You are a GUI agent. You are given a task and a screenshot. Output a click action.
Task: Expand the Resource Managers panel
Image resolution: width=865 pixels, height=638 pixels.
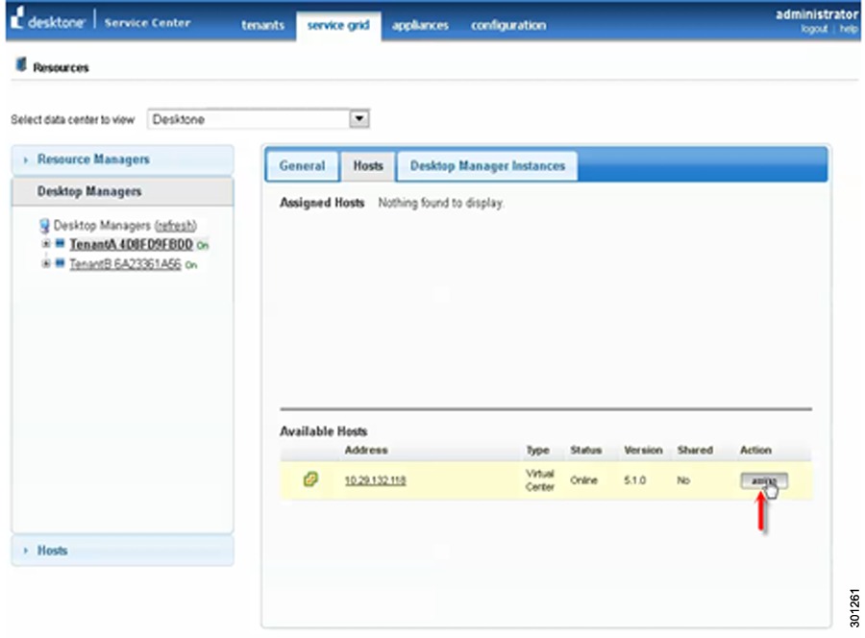[x=122, y=159]
